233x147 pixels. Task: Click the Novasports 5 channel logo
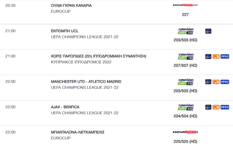point(185,132)
